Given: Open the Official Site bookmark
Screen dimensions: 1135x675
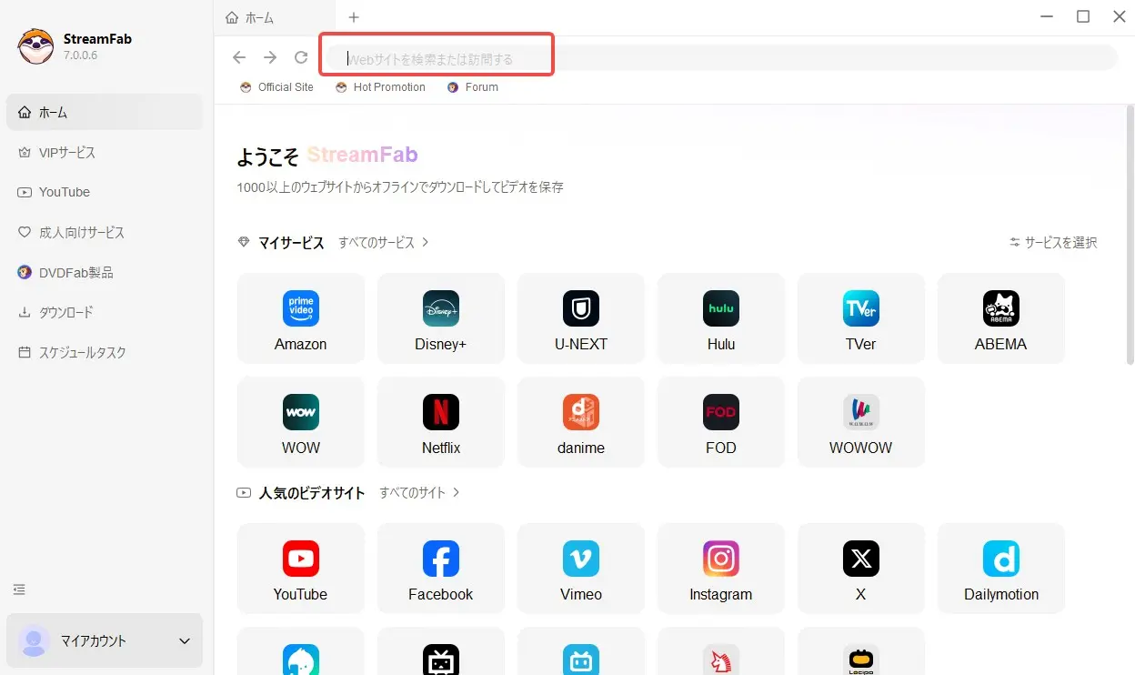Looking at the screenshot, I should click(276, 87).
